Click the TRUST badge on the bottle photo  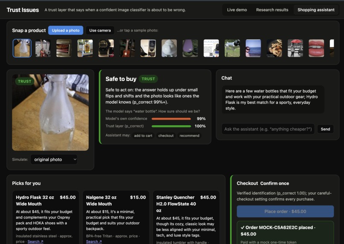(x=25, y=81)
